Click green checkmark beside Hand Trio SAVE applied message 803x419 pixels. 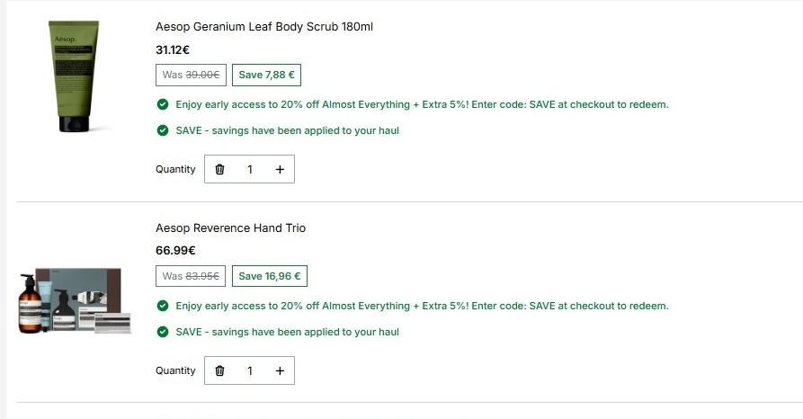tap(163, 332)
